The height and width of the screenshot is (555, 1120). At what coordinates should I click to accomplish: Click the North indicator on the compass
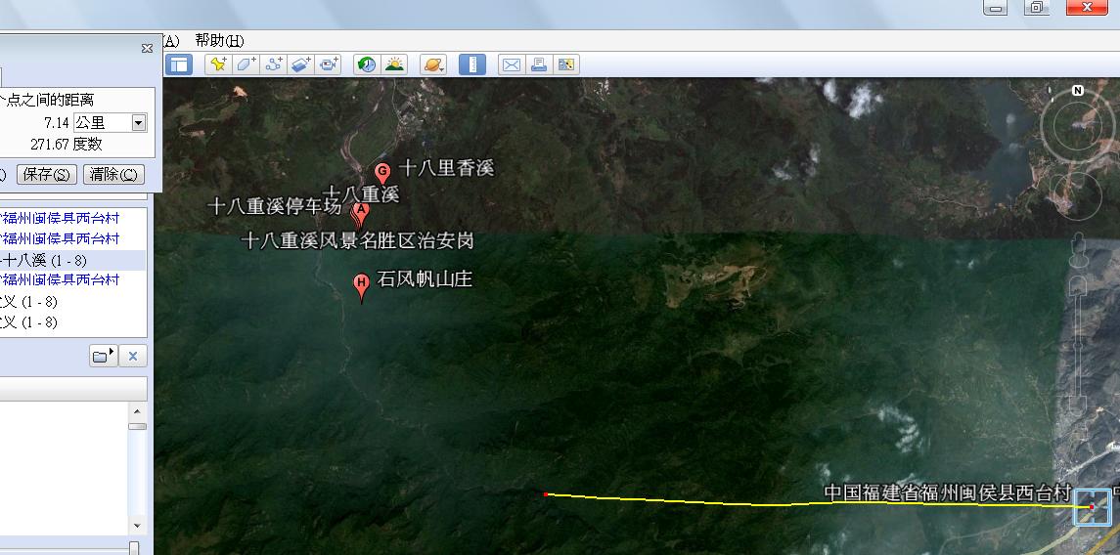click(1077, 90)
